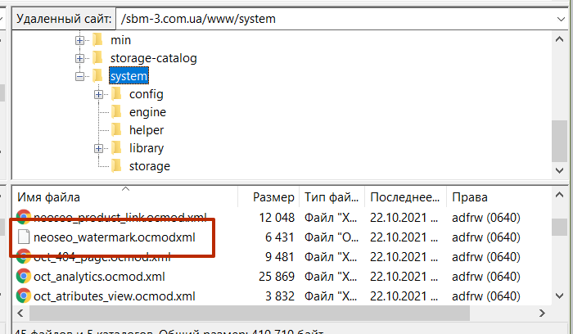Expand the storage-catalog tree node
Screen dimensions: 573x334
(x=79, y=58)
